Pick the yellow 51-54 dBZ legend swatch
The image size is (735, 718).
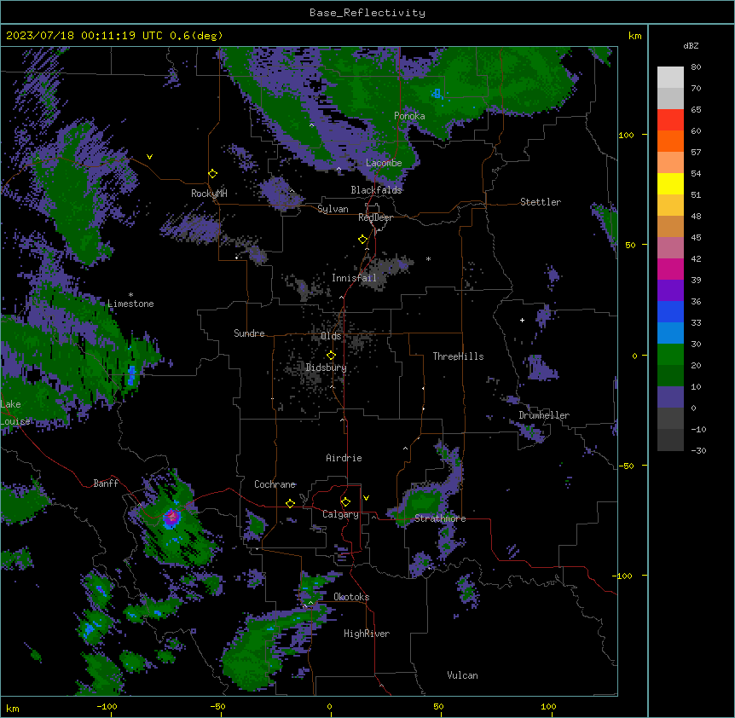coord(670,183)
